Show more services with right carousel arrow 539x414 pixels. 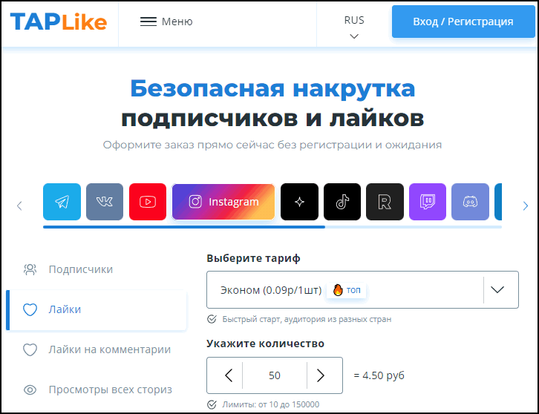pyautogui.click(x=525, y=206)
